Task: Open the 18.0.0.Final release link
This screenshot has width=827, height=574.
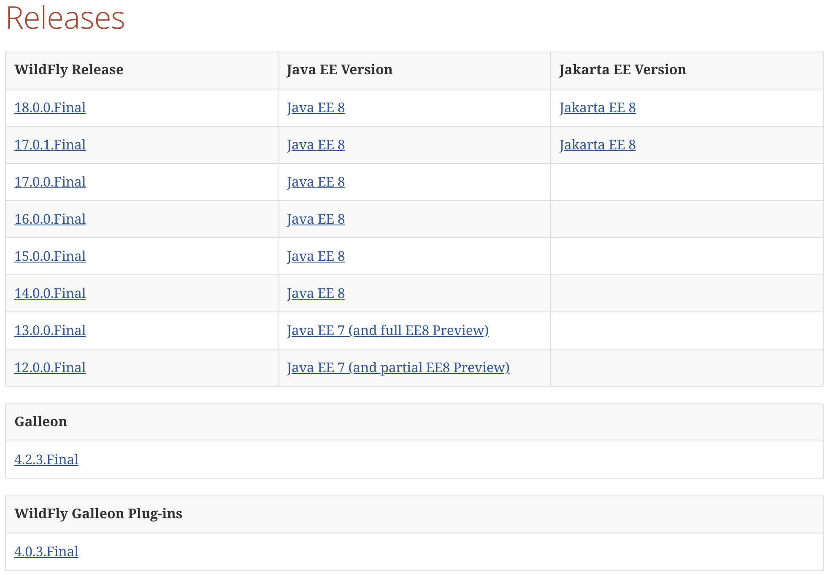Action: tap(50, 108)
